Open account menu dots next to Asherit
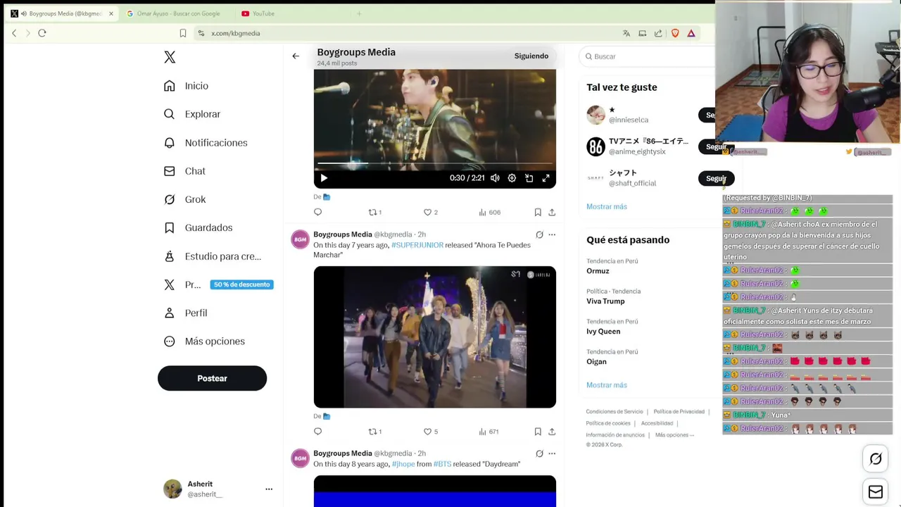The image size is (901, 507). click(x=269, y=489)
